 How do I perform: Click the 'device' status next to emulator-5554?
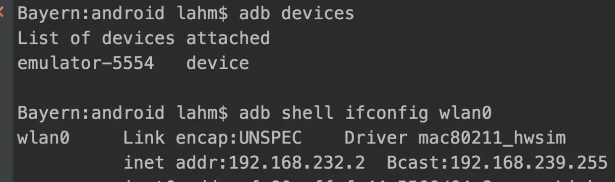[217, 63]
